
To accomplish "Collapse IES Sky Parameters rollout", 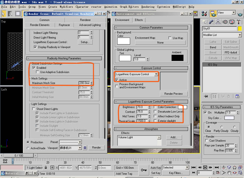I will tap(221, 107).
